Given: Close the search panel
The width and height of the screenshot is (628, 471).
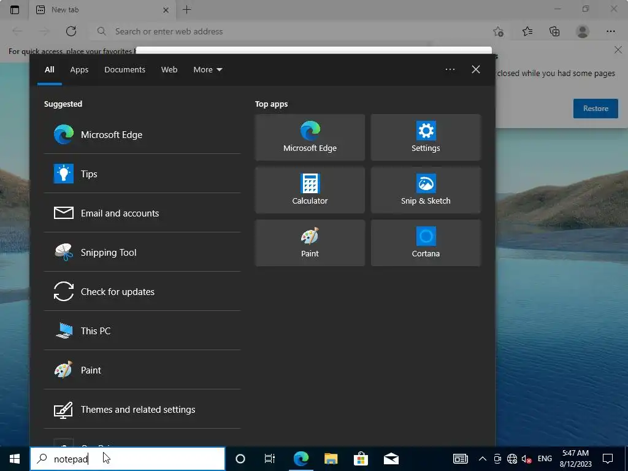Looking at the screenshot, I should click(476, 69).
